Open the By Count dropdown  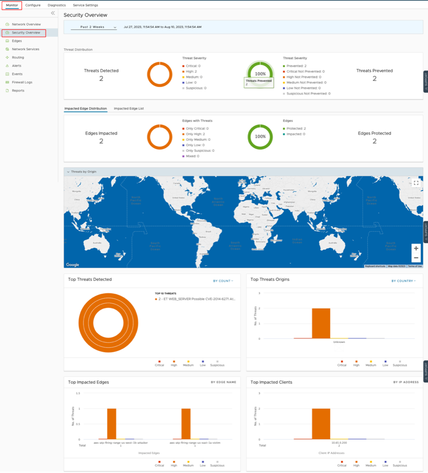[x=223, y=281]
